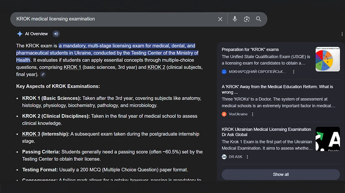This screenshot has height=193, width=345.
Task: Open the source link chip after final year
Action: [43, 74]
